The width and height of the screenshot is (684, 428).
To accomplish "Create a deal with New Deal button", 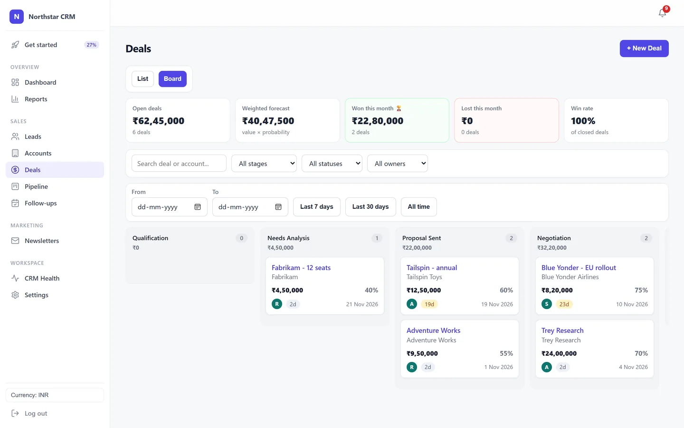I will pyautogui.click(x=644, y=49).
